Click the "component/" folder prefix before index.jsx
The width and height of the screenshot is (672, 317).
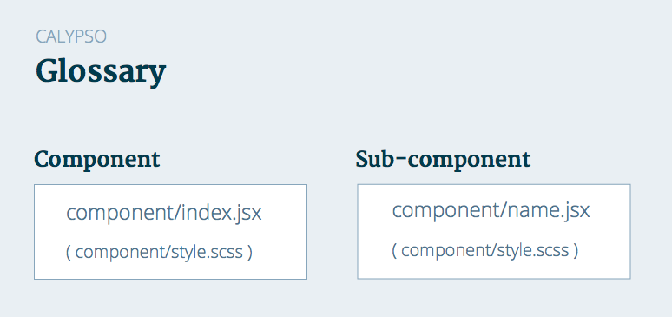point(123,213)
